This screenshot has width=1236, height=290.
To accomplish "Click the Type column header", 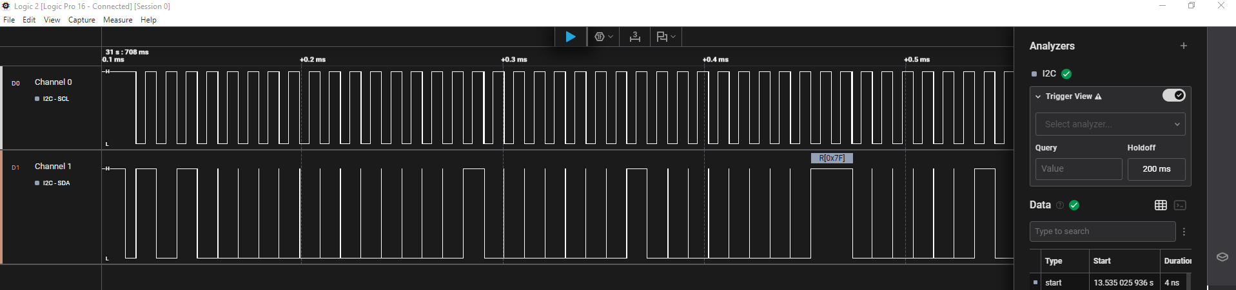I will point(1054,261).
